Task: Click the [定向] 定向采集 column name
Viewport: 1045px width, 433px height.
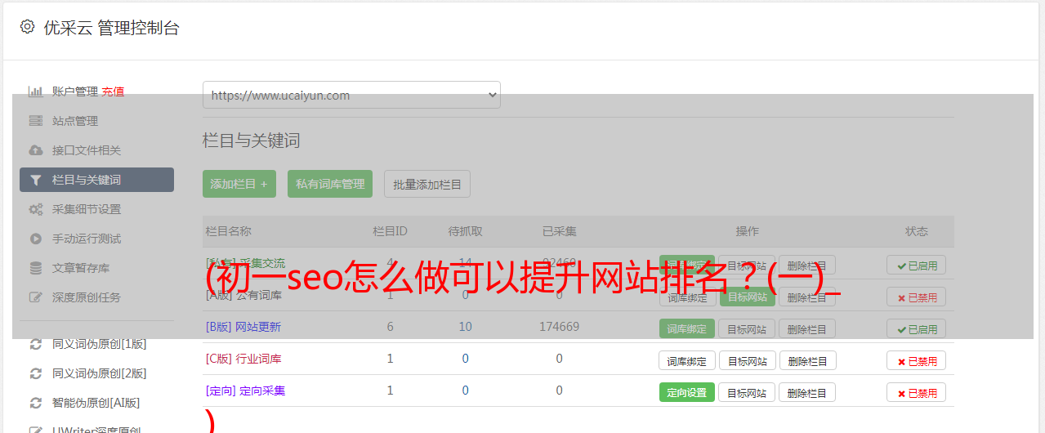Action: coord(246,391)
